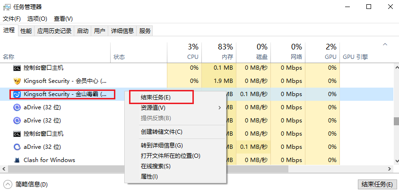Choose 打开文件所在的位置(O) menu entry

pos(175,156)
